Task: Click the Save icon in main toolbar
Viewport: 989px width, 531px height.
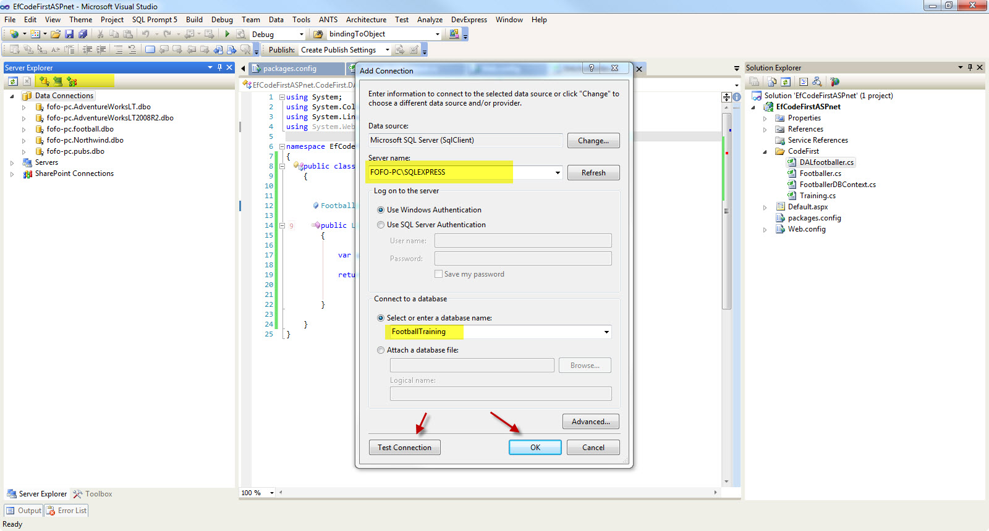Action: click(69, 34)
